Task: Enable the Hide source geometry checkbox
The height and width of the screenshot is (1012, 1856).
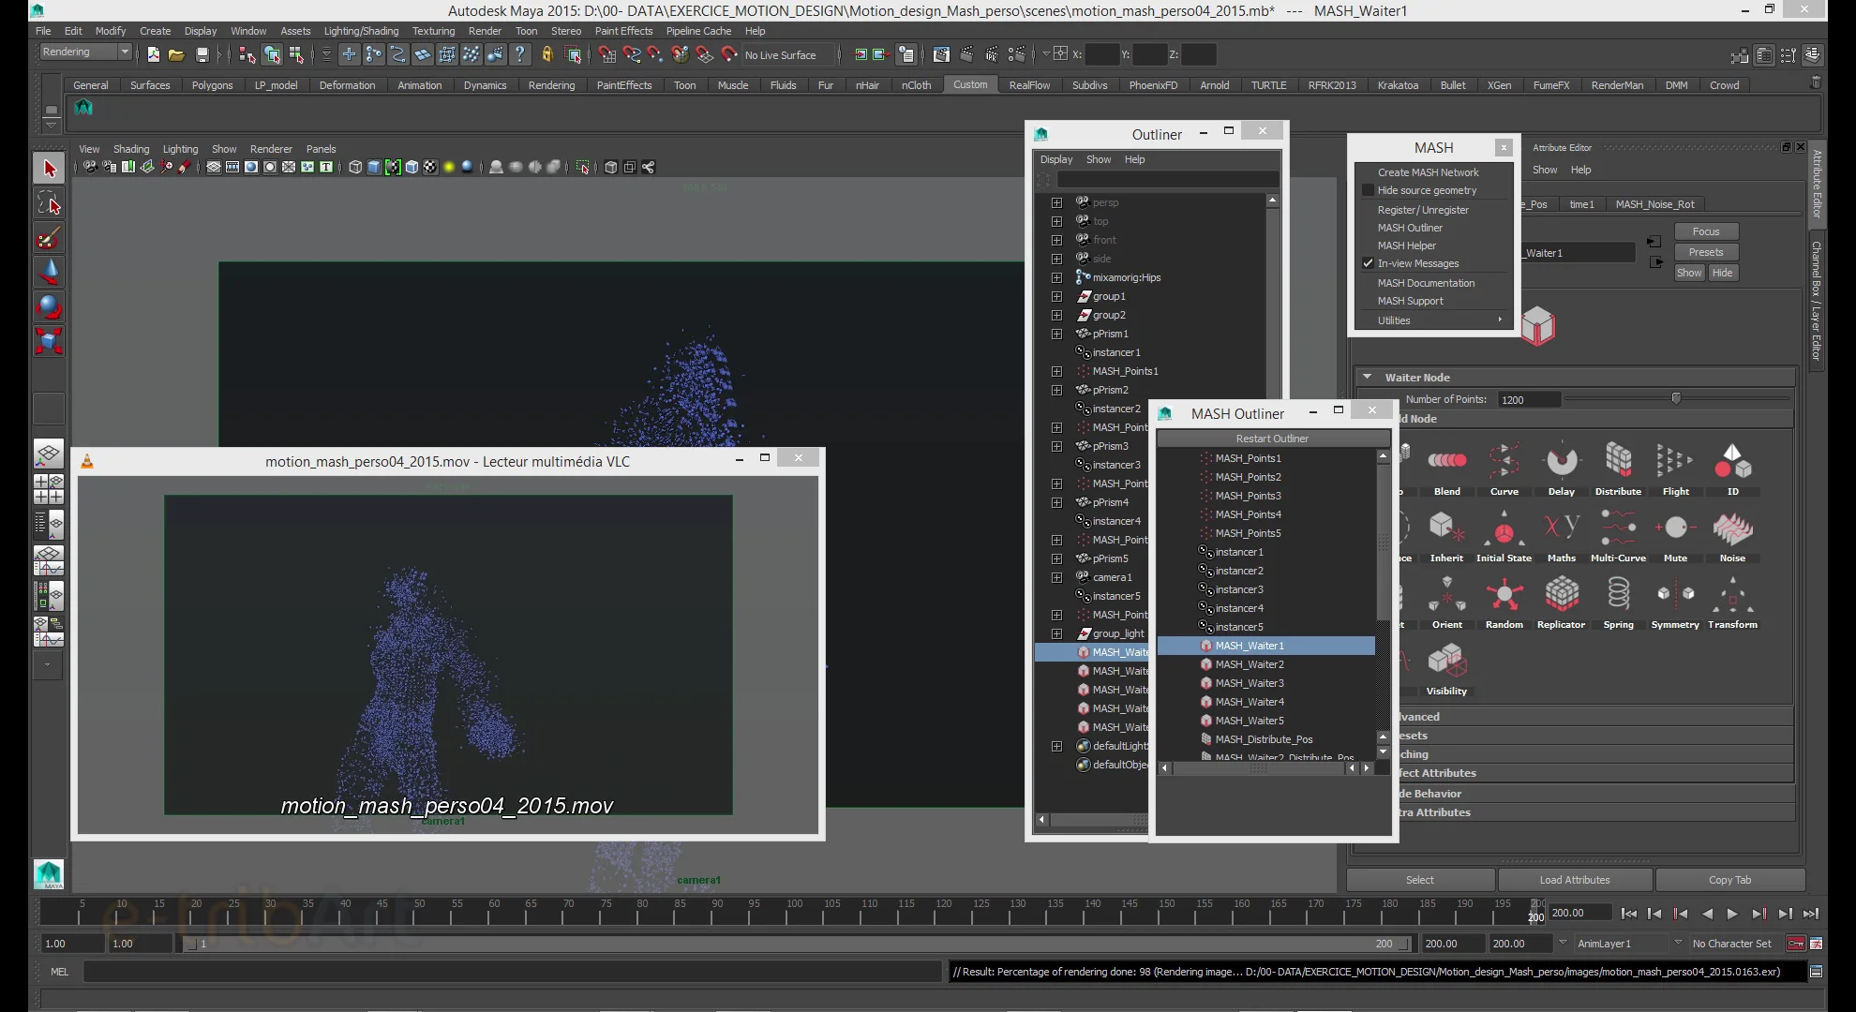Action: [x=1369, y=190]
